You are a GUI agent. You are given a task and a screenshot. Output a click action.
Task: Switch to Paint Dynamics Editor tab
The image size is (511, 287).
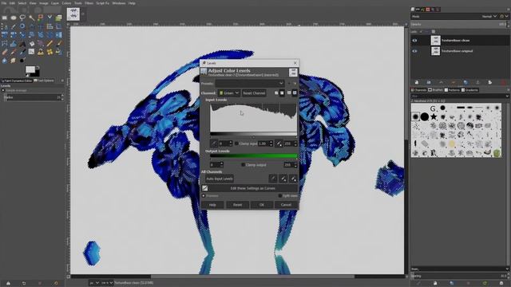17,81
